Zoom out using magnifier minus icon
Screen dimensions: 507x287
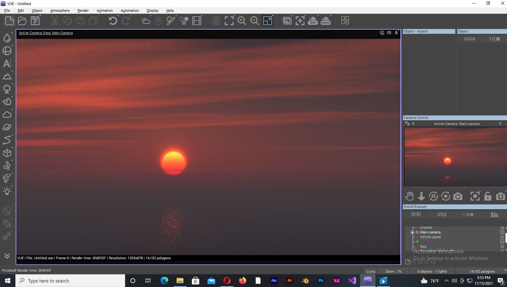click(254, 21)
